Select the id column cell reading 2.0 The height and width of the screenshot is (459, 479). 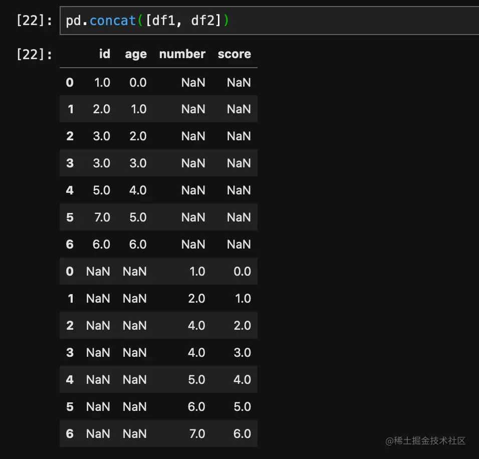pos(101,109)
